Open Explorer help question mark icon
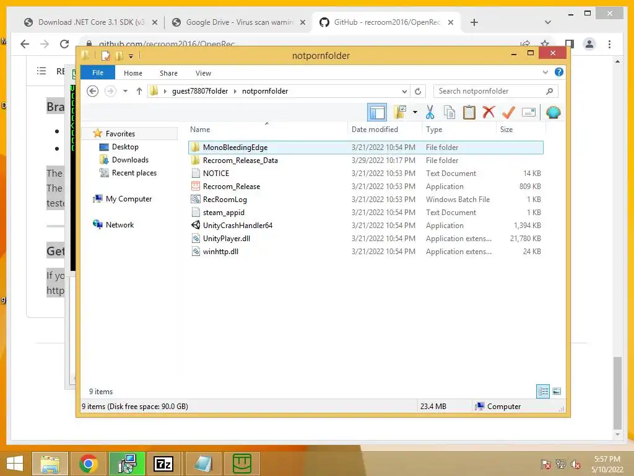Image resolution: width=634 pixels, height=476 pixels. tap(559, 72)
